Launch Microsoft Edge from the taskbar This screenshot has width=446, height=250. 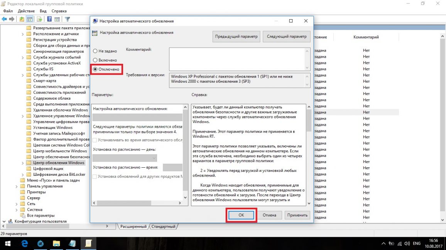pyautogui.click(x=24, y=243)
